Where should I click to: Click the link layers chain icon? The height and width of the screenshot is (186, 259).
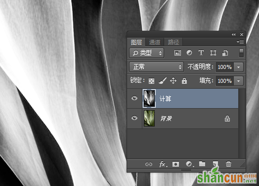coord(149,164)
